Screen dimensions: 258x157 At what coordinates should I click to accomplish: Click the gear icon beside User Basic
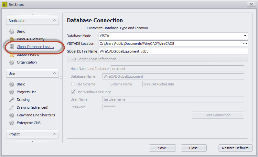[x=12, y=84]
